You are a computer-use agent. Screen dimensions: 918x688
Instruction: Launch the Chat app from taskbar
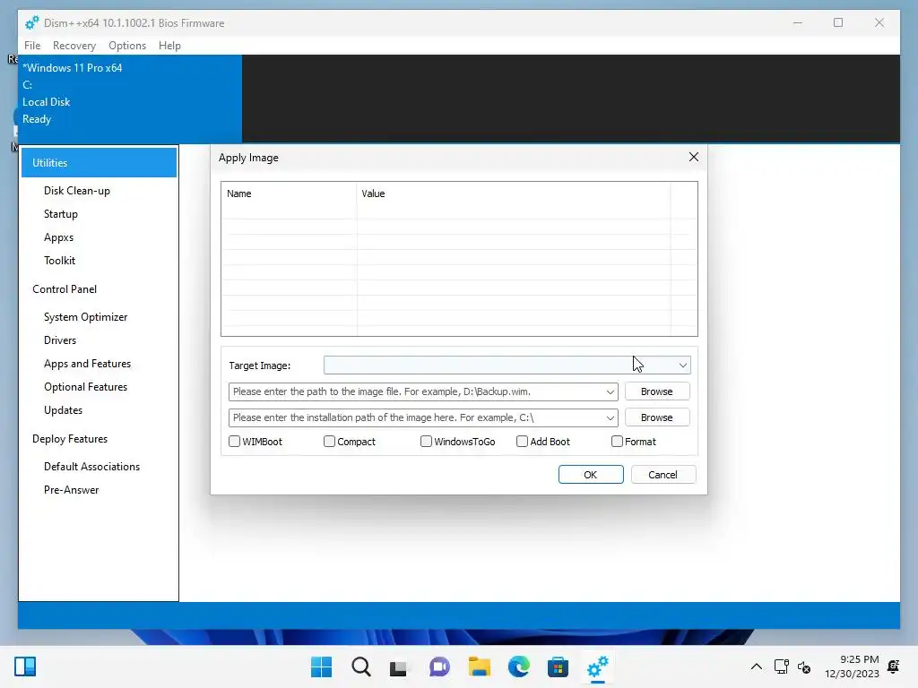(439, 666)
